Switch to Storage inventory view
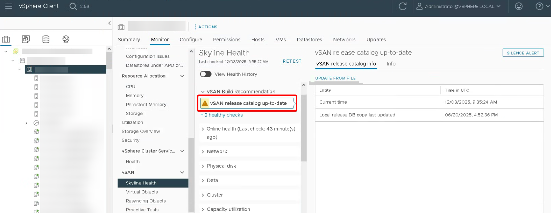Viewport: 551px width, 213px height. pyautogui.click(x=46, y=39)
